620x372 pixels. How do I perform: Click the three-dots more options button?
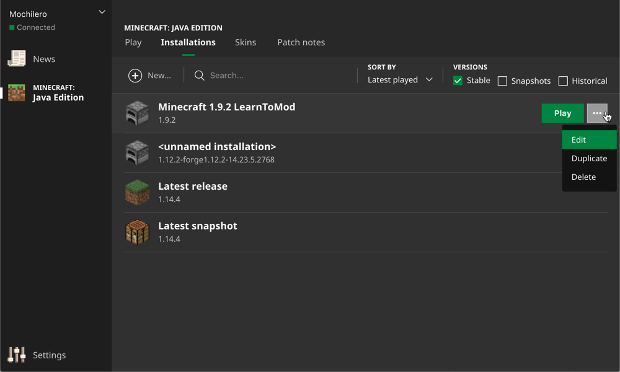tap(596, 113)
